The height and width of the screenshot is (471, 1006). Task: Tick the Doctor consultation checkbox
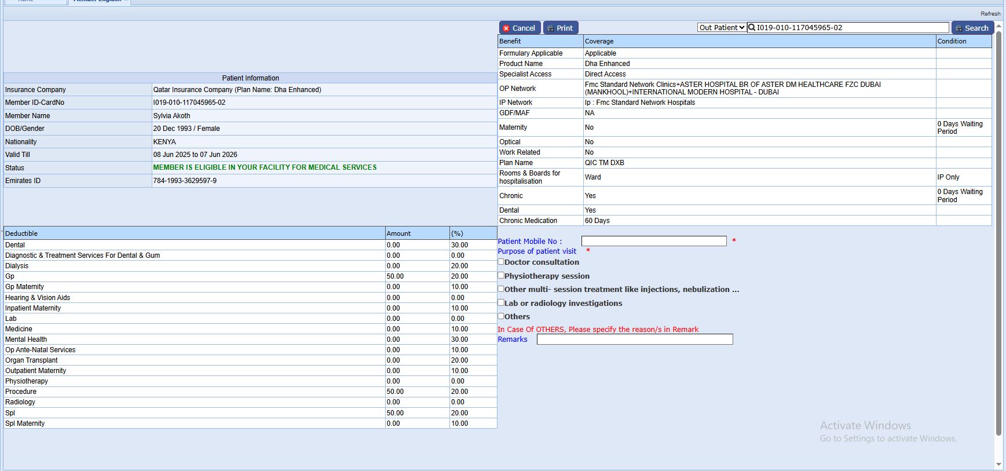tap(502, 262)
